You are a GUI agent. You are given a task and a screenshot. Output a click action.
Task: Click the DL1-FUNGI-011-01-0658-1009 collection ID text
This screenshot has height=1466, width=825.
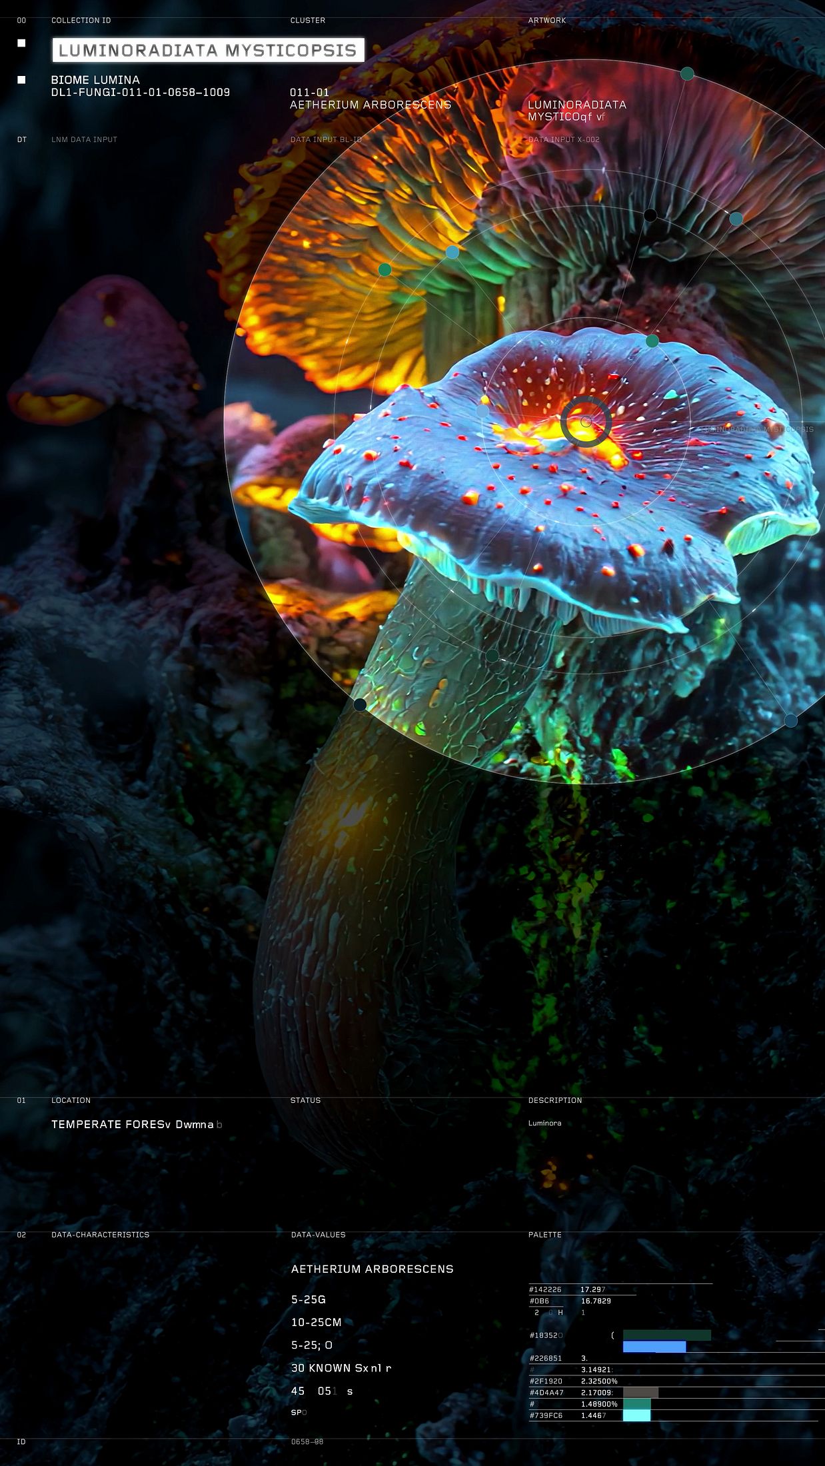coord(141,92)
